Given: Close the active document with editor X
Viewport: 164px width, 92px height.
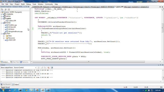Looking at the screenshot, I should (162, 7).
